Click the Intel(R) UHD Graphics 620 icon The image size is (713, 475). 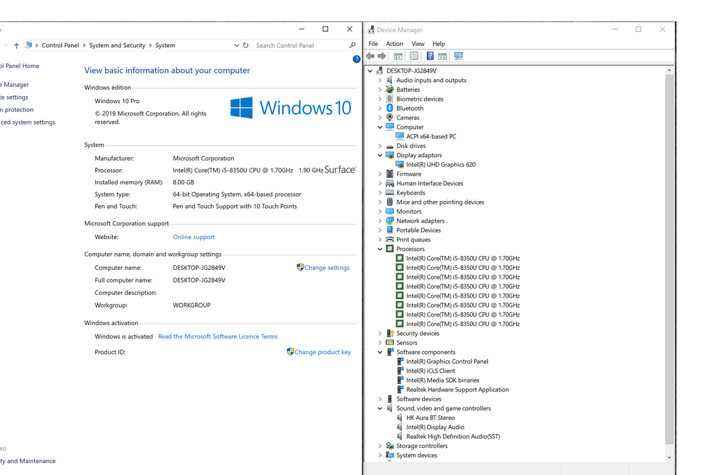coord(400,164)
